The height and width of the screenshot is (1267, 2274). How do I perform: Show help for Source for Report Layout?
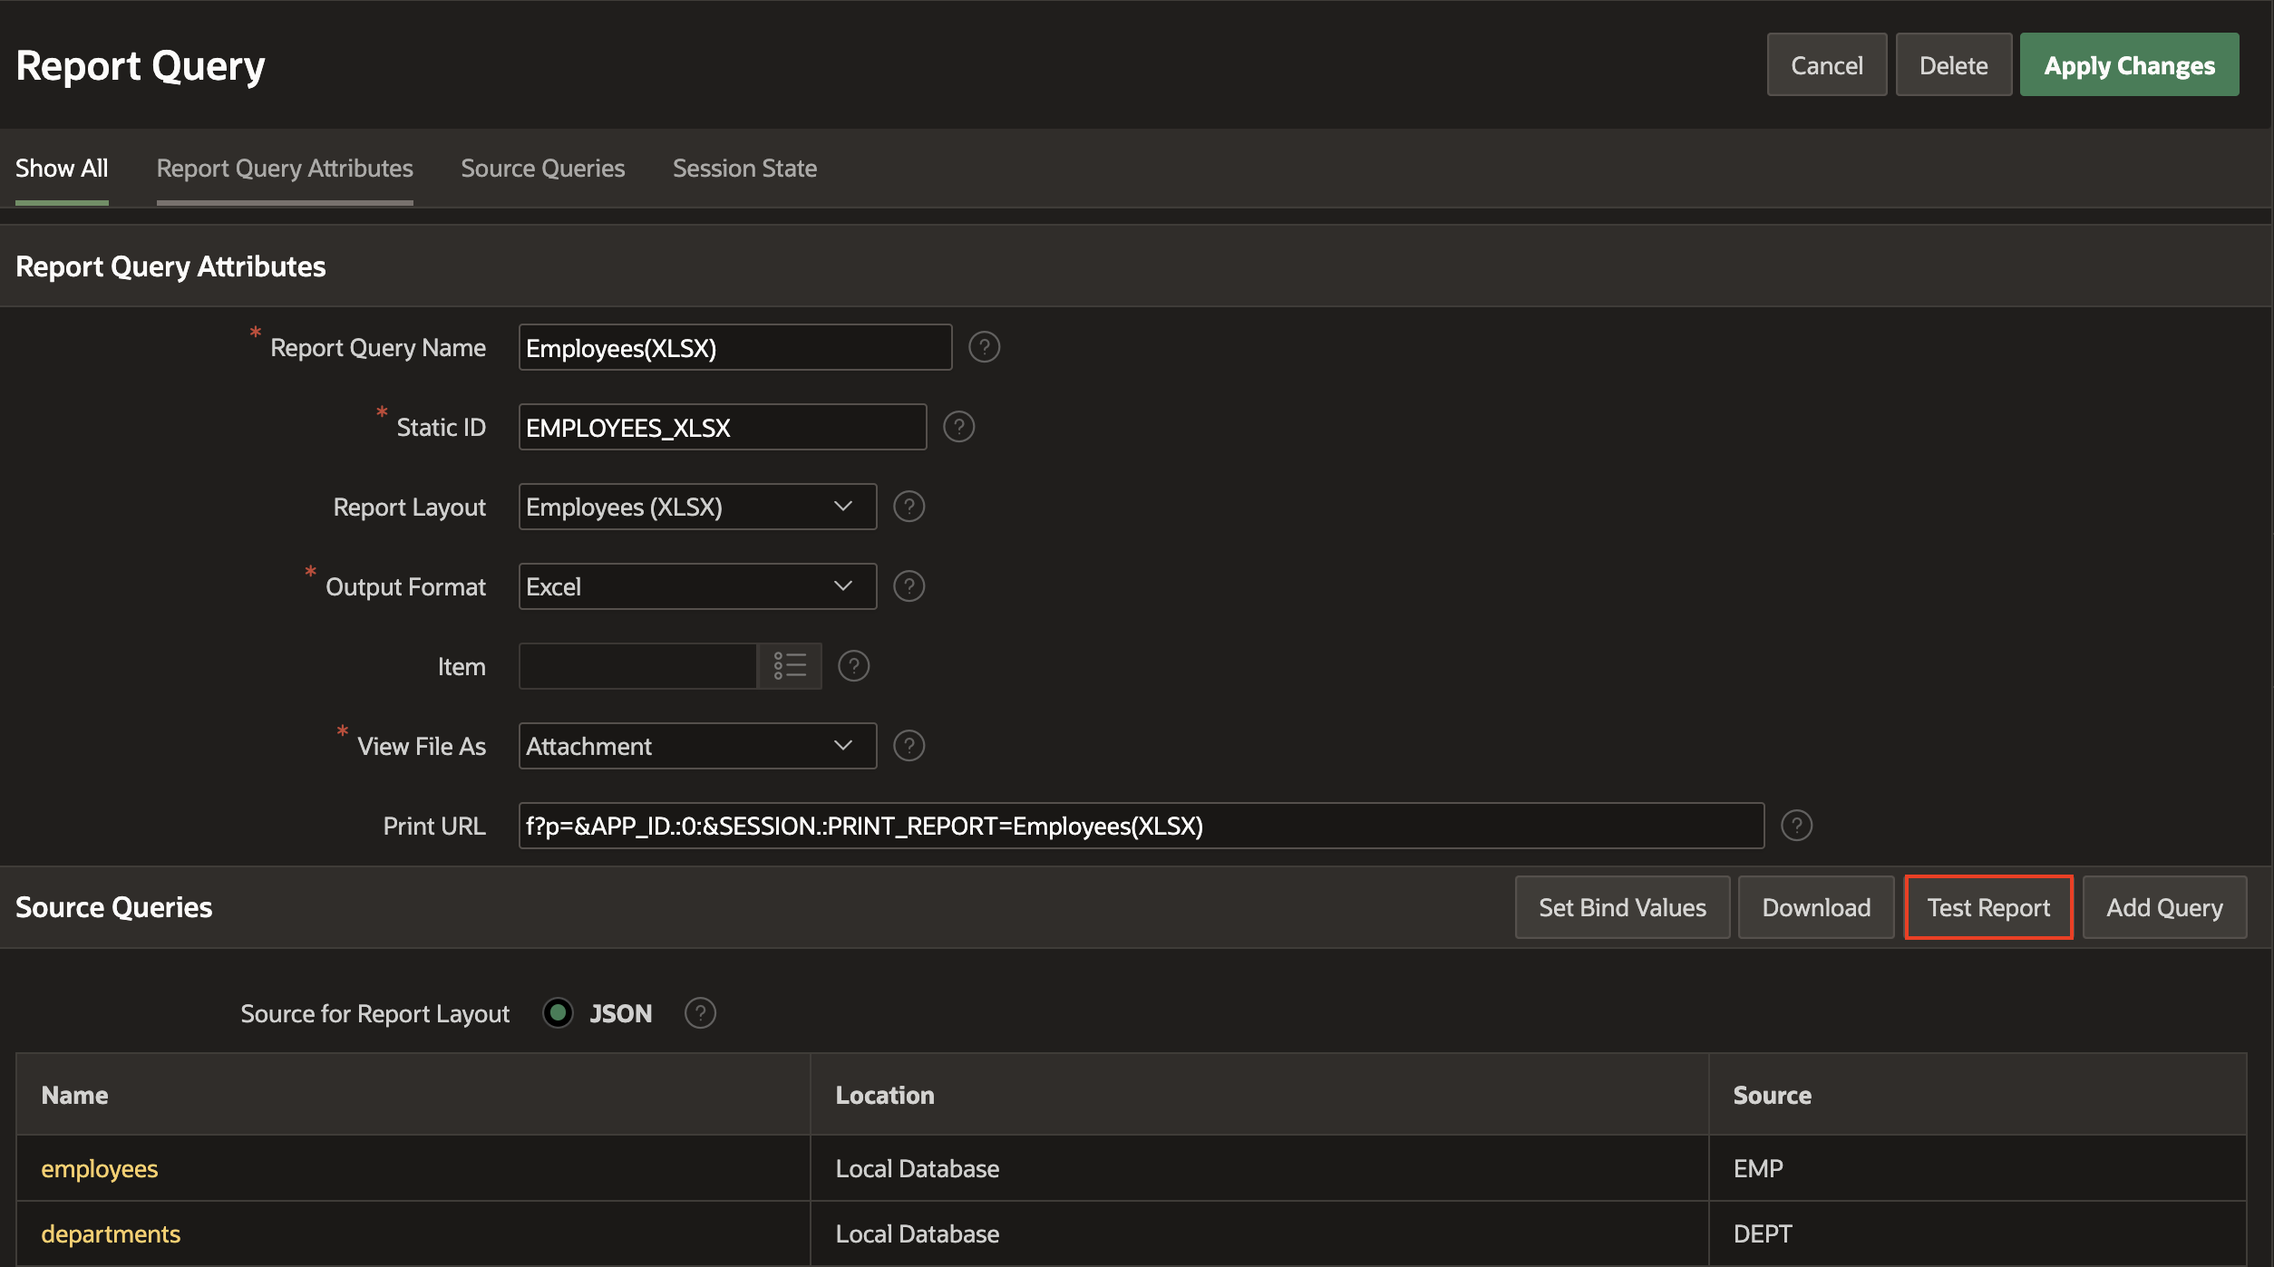click(700, 1013)
